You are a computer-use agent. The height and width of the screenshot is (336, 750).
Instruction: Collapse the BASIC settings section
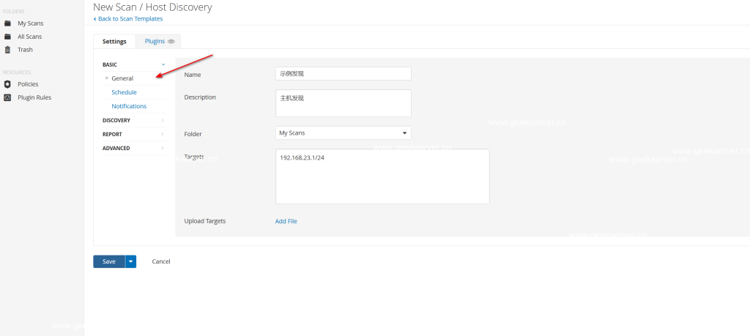(163, 64)
